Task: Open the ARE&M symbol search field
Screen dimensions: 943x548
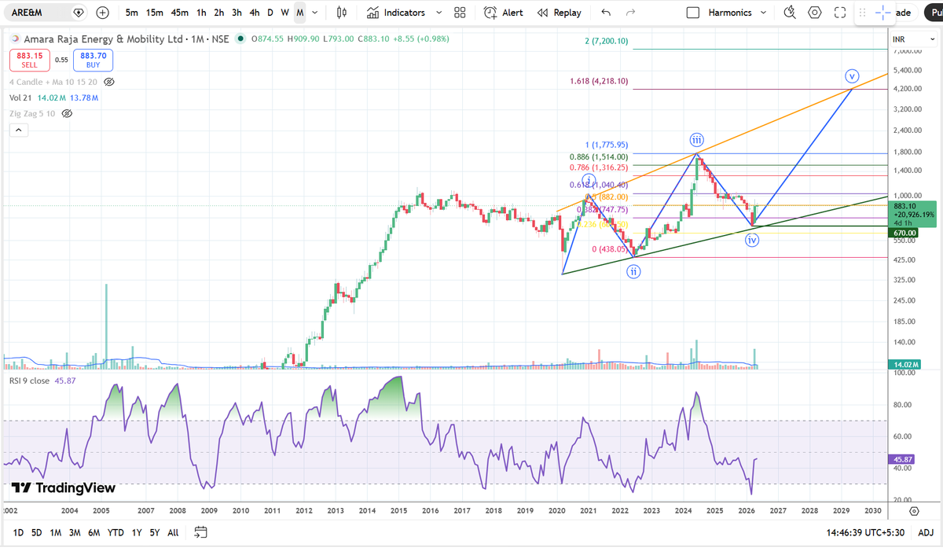Action: point(36,13)
